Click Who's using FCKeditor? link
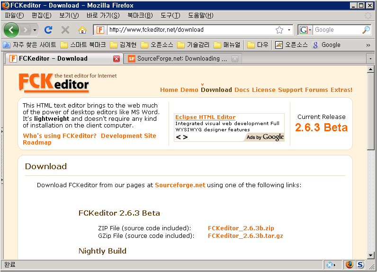Screen dimensions: 377x272 point(59,136)
